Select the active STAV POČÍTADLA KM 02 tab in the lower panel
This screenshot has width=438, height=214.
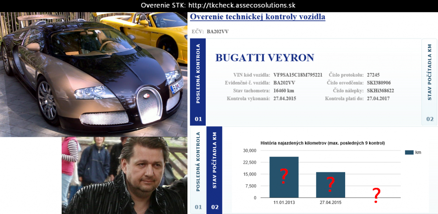(x=214, y=170)
